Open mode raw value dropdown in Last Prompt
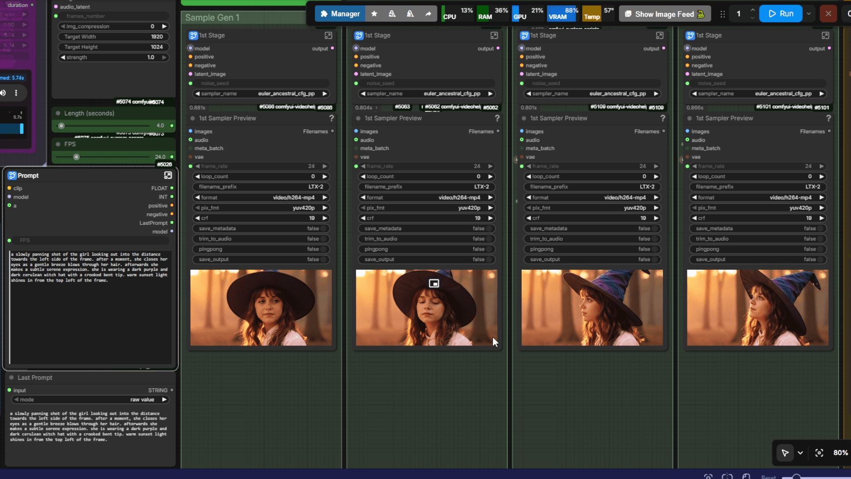The width and height of the screenshot is (851, 479). pos(90,400)
